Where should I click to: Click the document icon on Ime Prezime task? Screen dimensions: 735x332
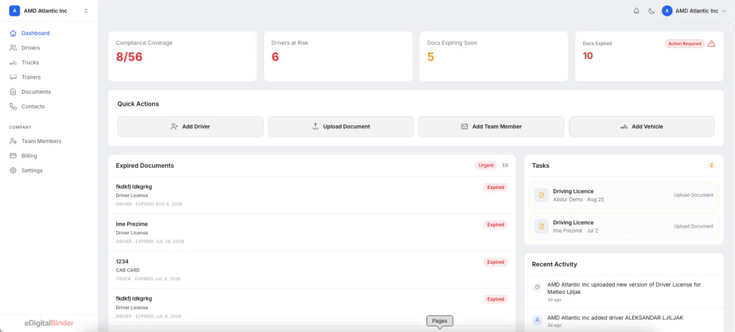(x=541, y=226)
